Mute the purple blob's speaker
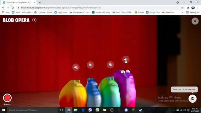 126,59
